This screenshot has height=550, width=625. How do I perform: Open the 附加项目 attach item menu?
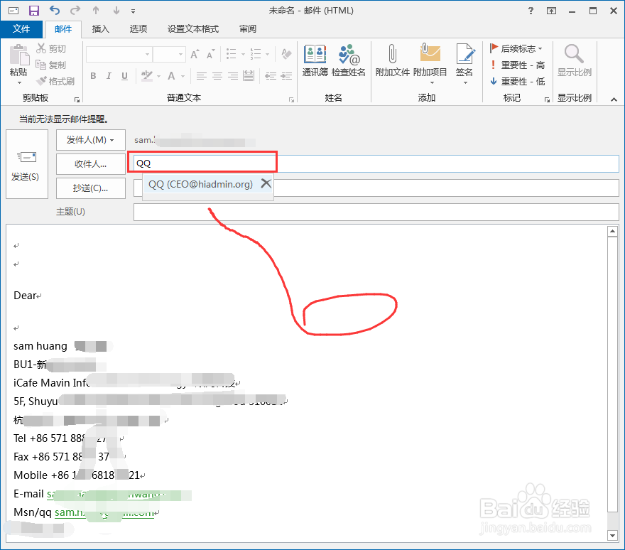click(x=430, y=64)
